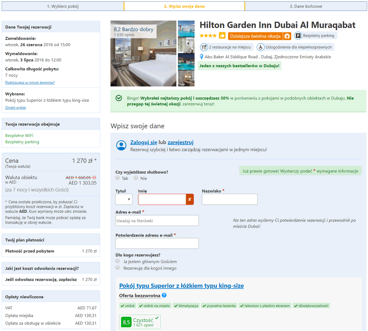Click the widok na miasto amenity tag
The width and height of the screenshot is (368, 331).
pos(154,306)
